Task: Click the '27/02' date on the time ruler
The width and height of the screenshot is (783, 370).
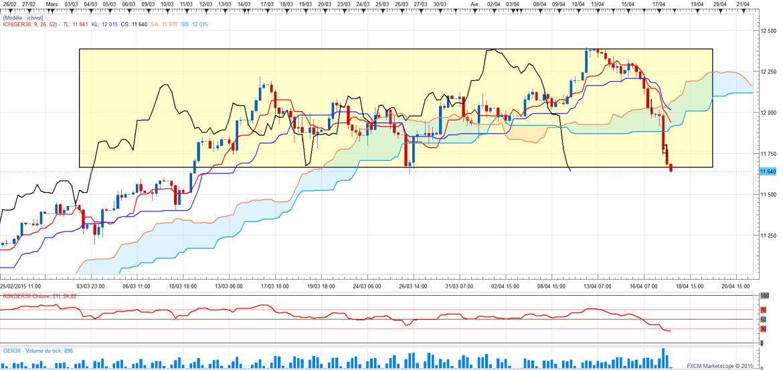Action: [29, 3]
